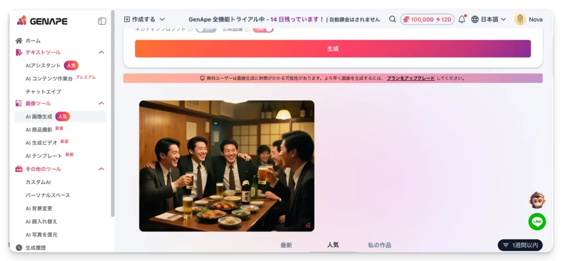The height and width of the screenshot is (261, 562).
Task: Open AI 顔入れ替え in the sidebar
Action: pos(41,222)
